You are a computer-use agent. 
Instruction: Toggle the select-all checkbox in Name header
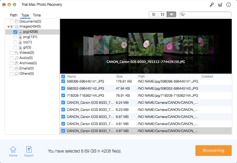point(63,76)
